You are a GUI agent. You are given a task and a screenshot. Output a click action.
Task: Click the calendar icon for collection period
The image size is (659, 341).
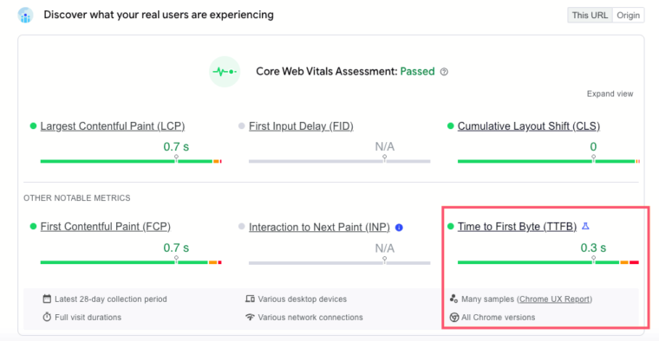pos(47,299)
